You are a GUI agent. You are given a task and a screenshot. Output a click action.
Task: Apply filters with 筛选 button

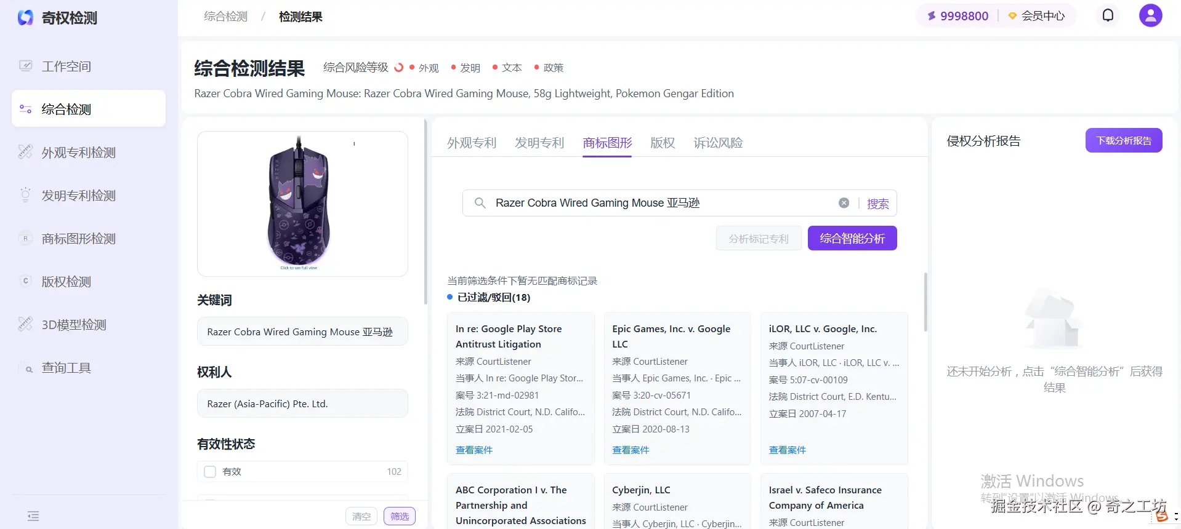point(400,516)
